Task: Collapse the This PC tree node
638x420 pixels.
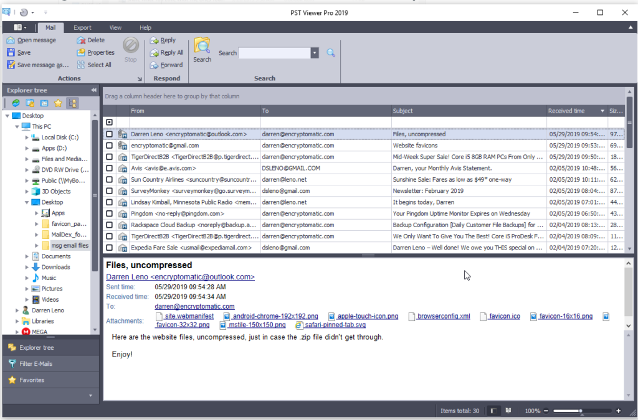Action: 17,127
